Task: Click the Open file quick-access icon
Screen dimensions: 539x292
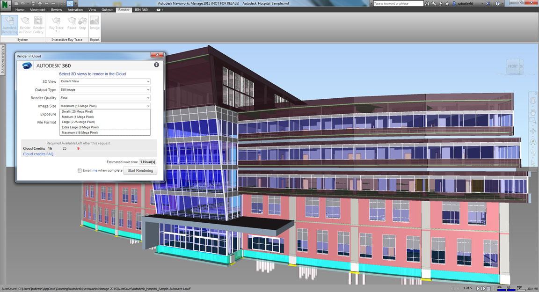Action: point(22,3)
